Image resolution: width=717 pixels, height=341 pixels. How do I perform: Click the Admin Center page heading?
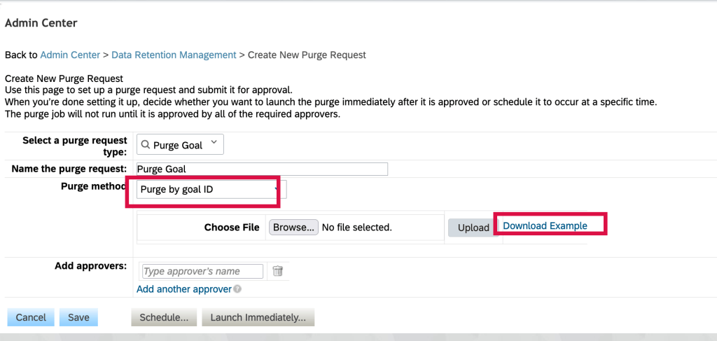pos(41,23)
